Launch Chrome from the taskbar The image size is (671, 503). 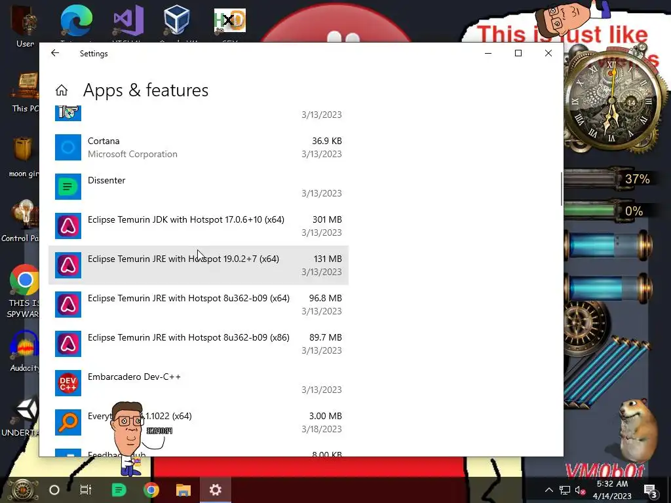(x=151, y=490)
